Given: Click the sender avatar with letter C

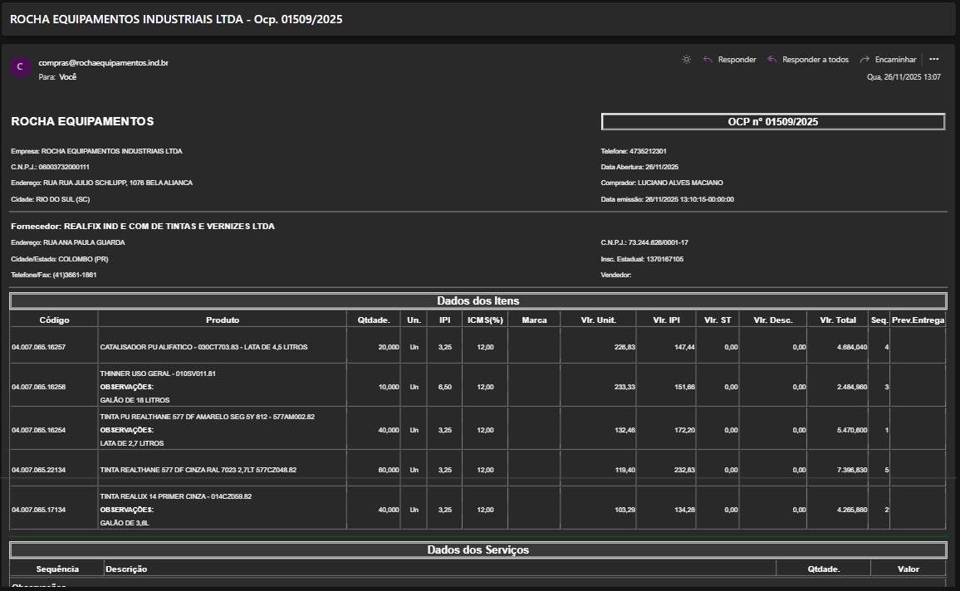Looking at the screenshot, I should click(x=20, y=66).
